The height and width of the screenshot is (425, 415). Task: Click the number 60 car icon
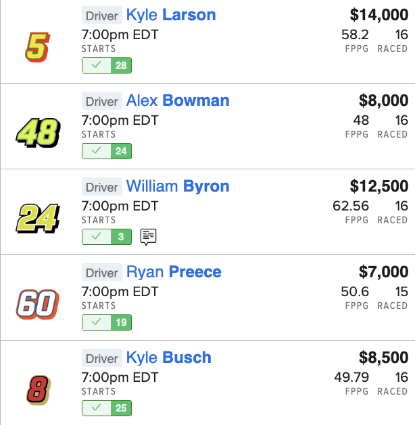(x=39, y=303)
